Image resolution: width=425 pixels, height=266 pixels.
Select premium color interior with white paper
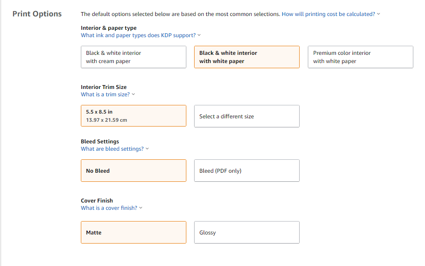(x=360, y=57)
